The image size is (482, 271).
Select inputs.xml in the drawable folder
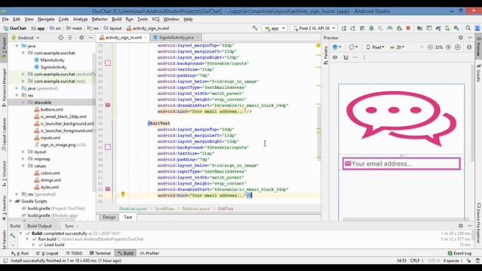50,138
